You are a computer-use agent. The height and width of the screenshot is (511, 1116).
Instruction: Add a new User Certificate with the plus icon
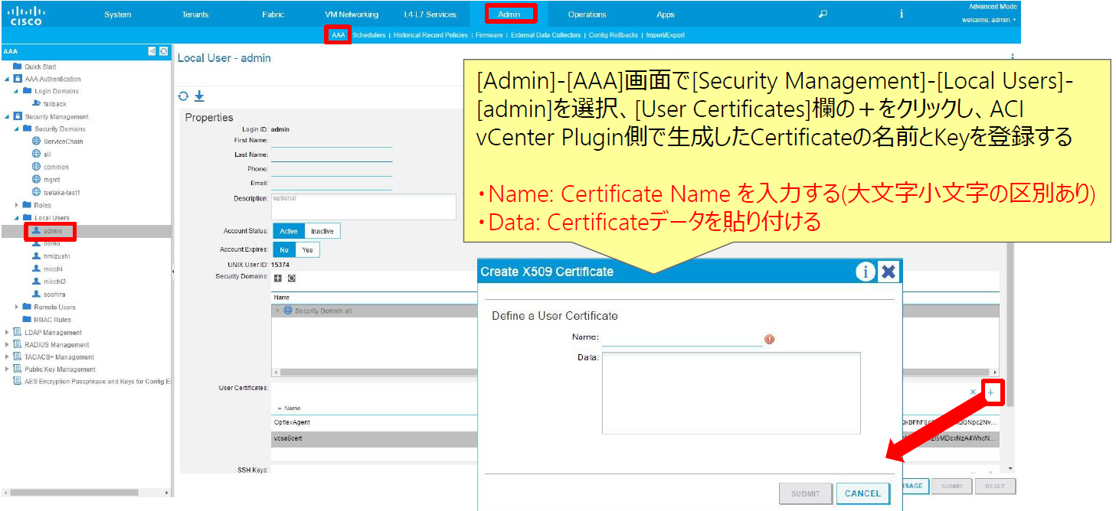point(992,392)
